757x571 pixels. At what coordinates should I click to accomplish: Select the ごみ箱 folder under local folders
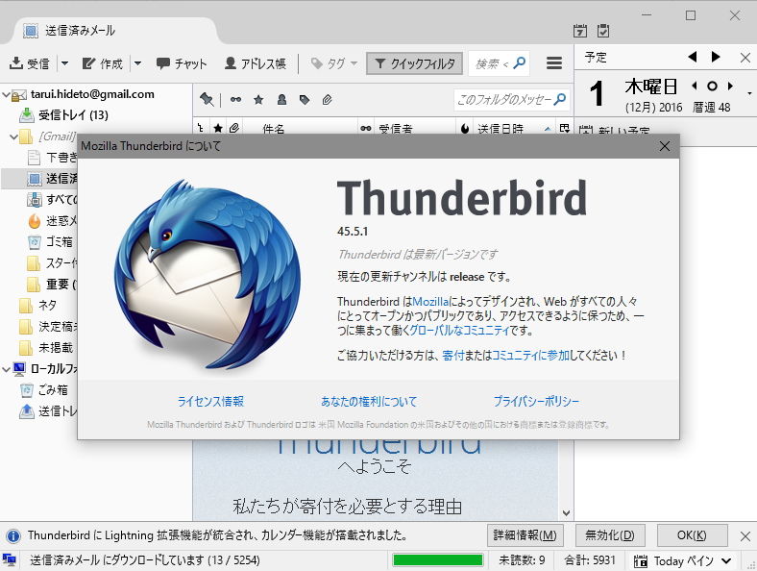[x=43, y=390]
